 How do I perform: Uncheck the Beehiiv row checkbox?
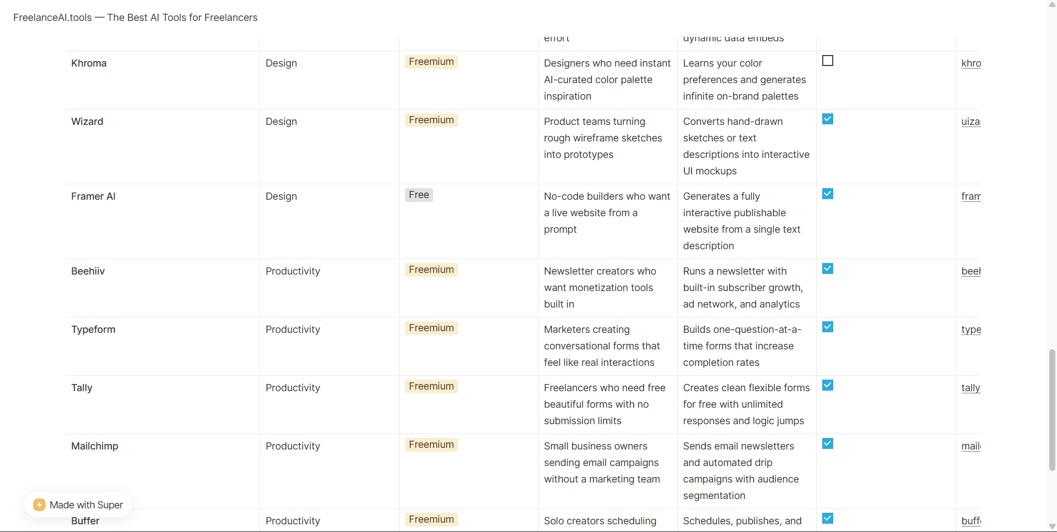(828, 268)
